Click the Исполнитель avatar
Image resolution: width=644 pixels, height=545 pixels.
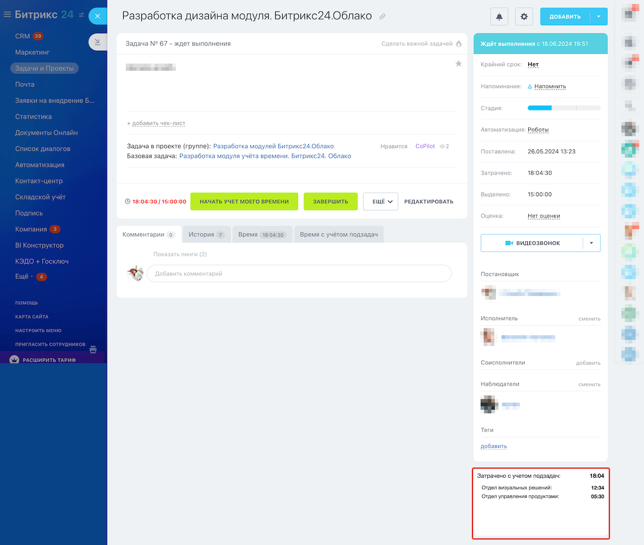coord(489,337)
